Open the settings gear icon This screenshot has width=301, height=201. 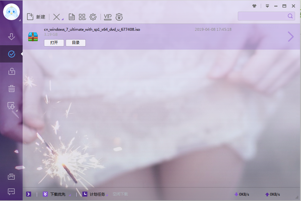[x=93, y=17]
